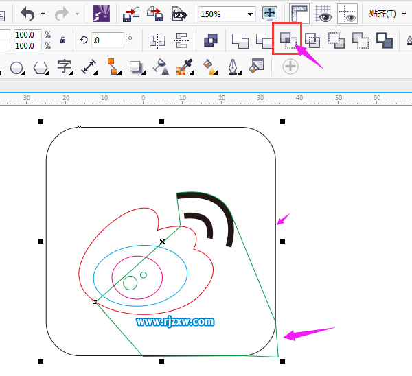Select the Ellipse tool
The image size is (412, 376).
17,68
